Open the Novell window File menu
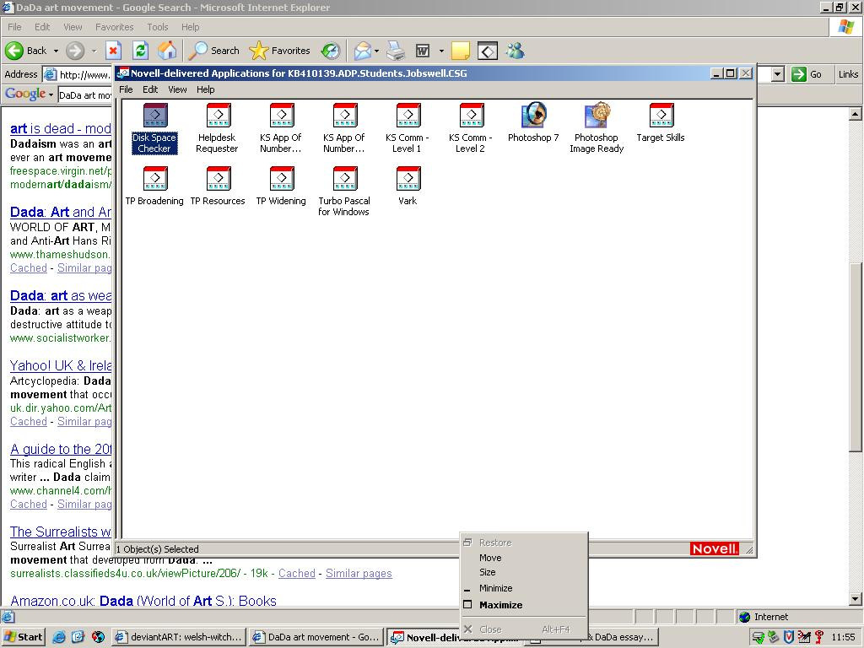Screen dimensions: 864x648 point(126,89)
